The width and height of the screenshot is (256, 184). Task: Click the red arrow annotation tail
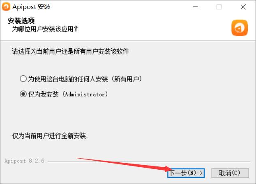coord(78,158)
